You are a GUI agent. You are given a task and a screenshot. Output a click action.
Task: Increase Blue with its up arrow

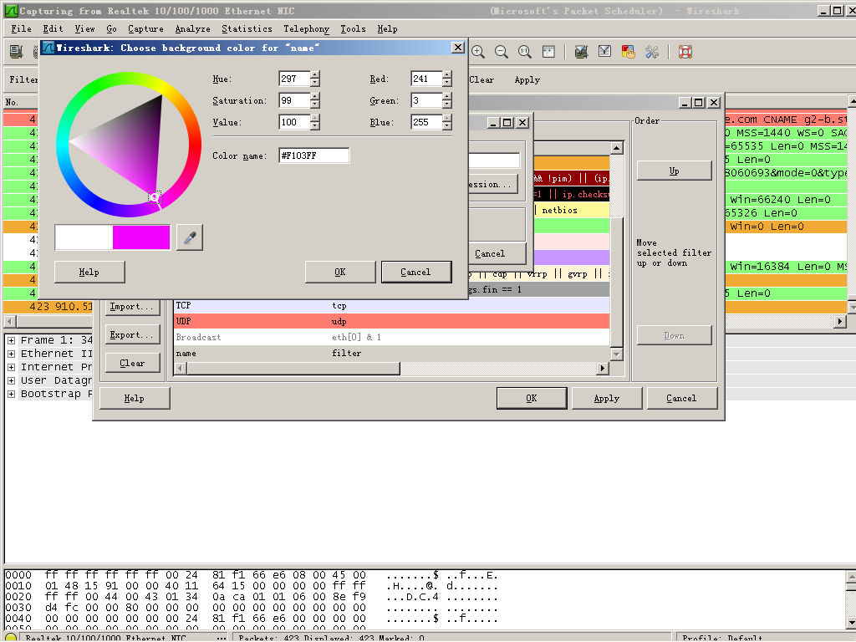pos(447,119)
